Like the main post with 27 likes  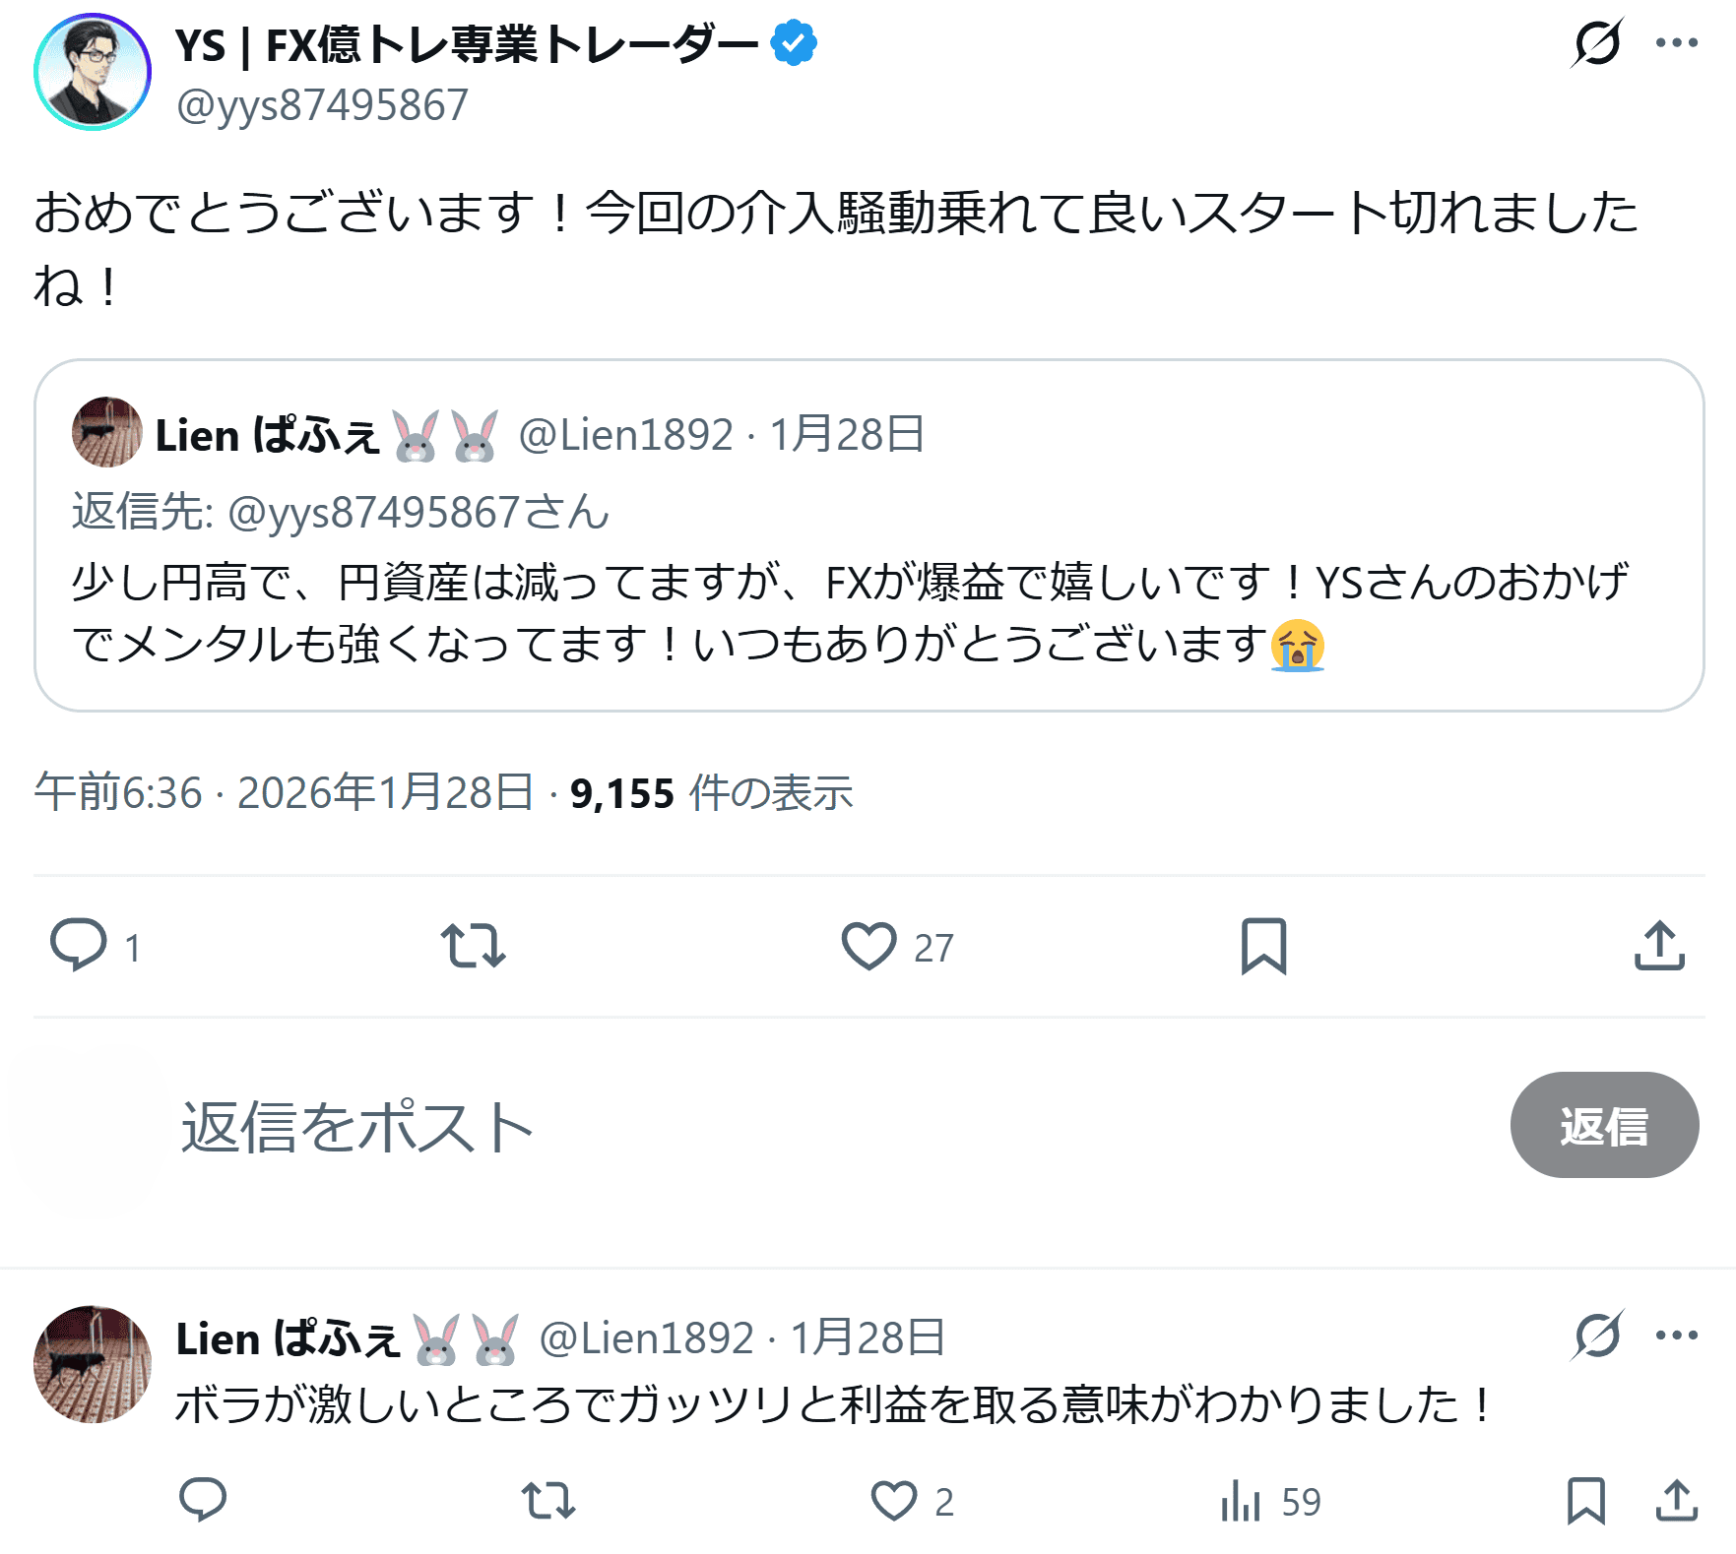869,946
